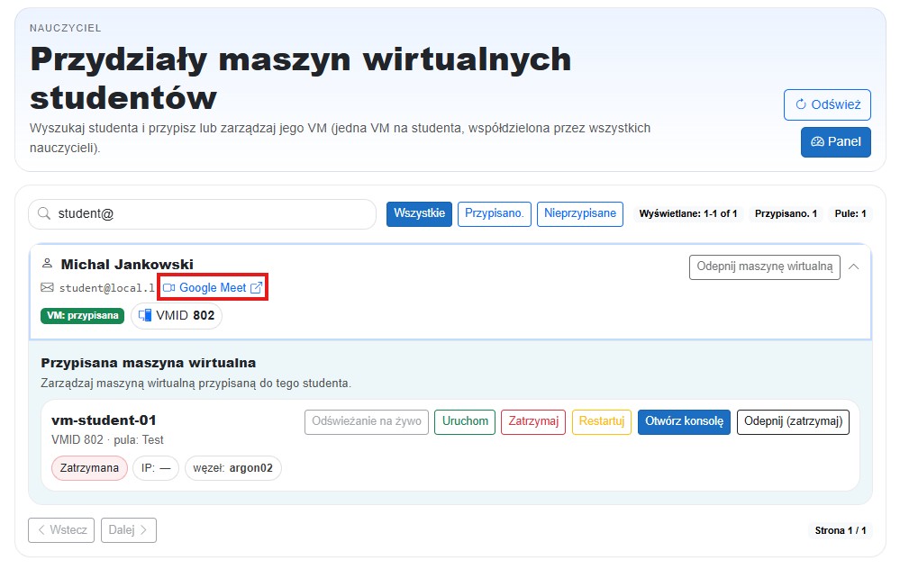
Task: Select the video camera icon before Google Meet
Action: click(x=171, y=286)
